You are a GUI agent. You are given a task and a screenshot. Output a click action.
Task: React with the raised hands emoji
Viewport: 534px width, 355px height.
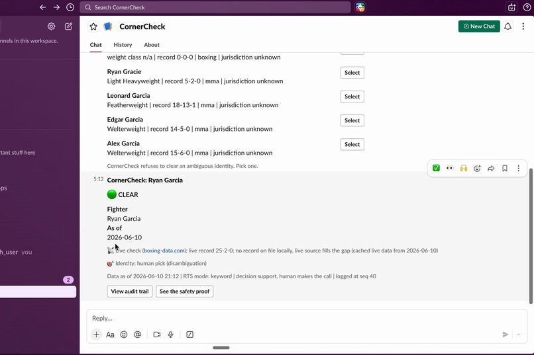[464, 168]
